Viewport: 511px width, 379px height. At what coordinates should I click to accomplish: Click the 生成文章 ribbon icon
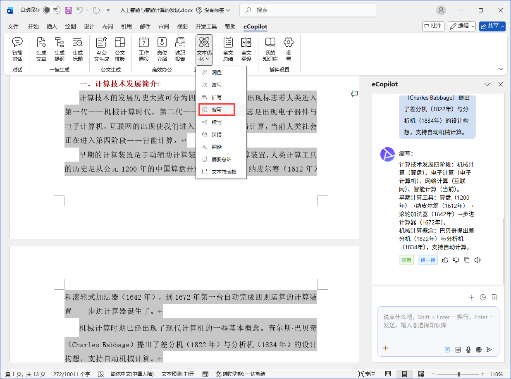(x=41, y=49)
